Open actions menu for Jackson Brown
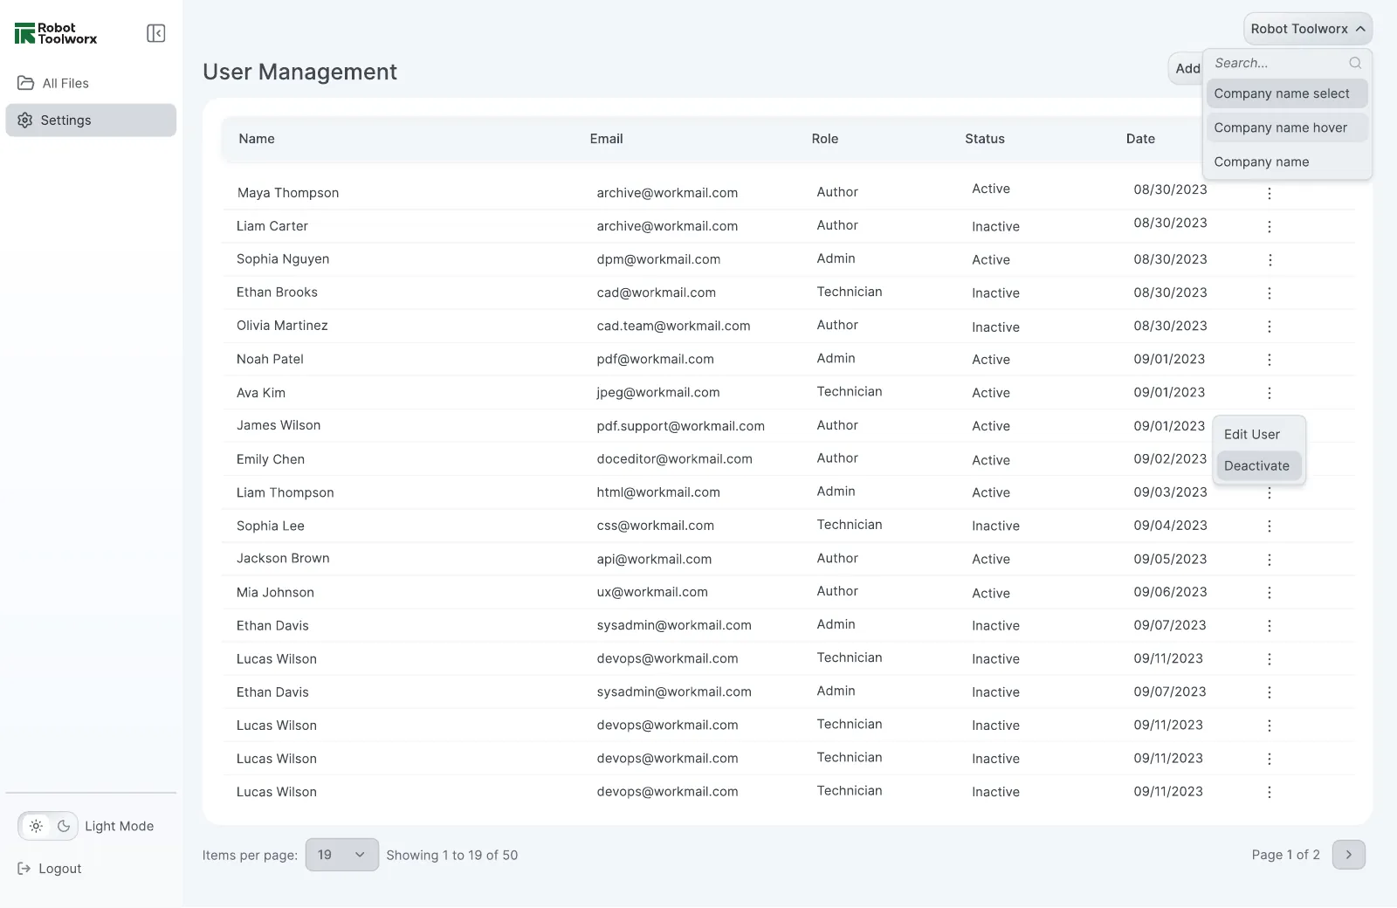The height and width of the screenshot is (908, 1397). tap(1270, 559)
